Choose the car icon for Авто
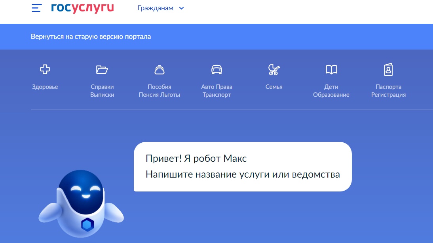The height and width of the screenshot is (243, 433). pos(216,70)
